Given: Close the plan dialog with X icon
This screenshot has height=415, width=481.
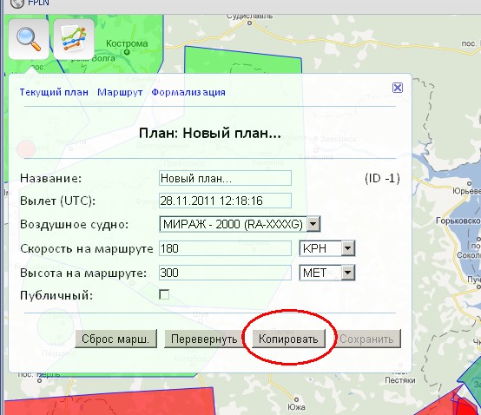Looking at the screenshot, I should pyautogui.click(x=398, y=88).
